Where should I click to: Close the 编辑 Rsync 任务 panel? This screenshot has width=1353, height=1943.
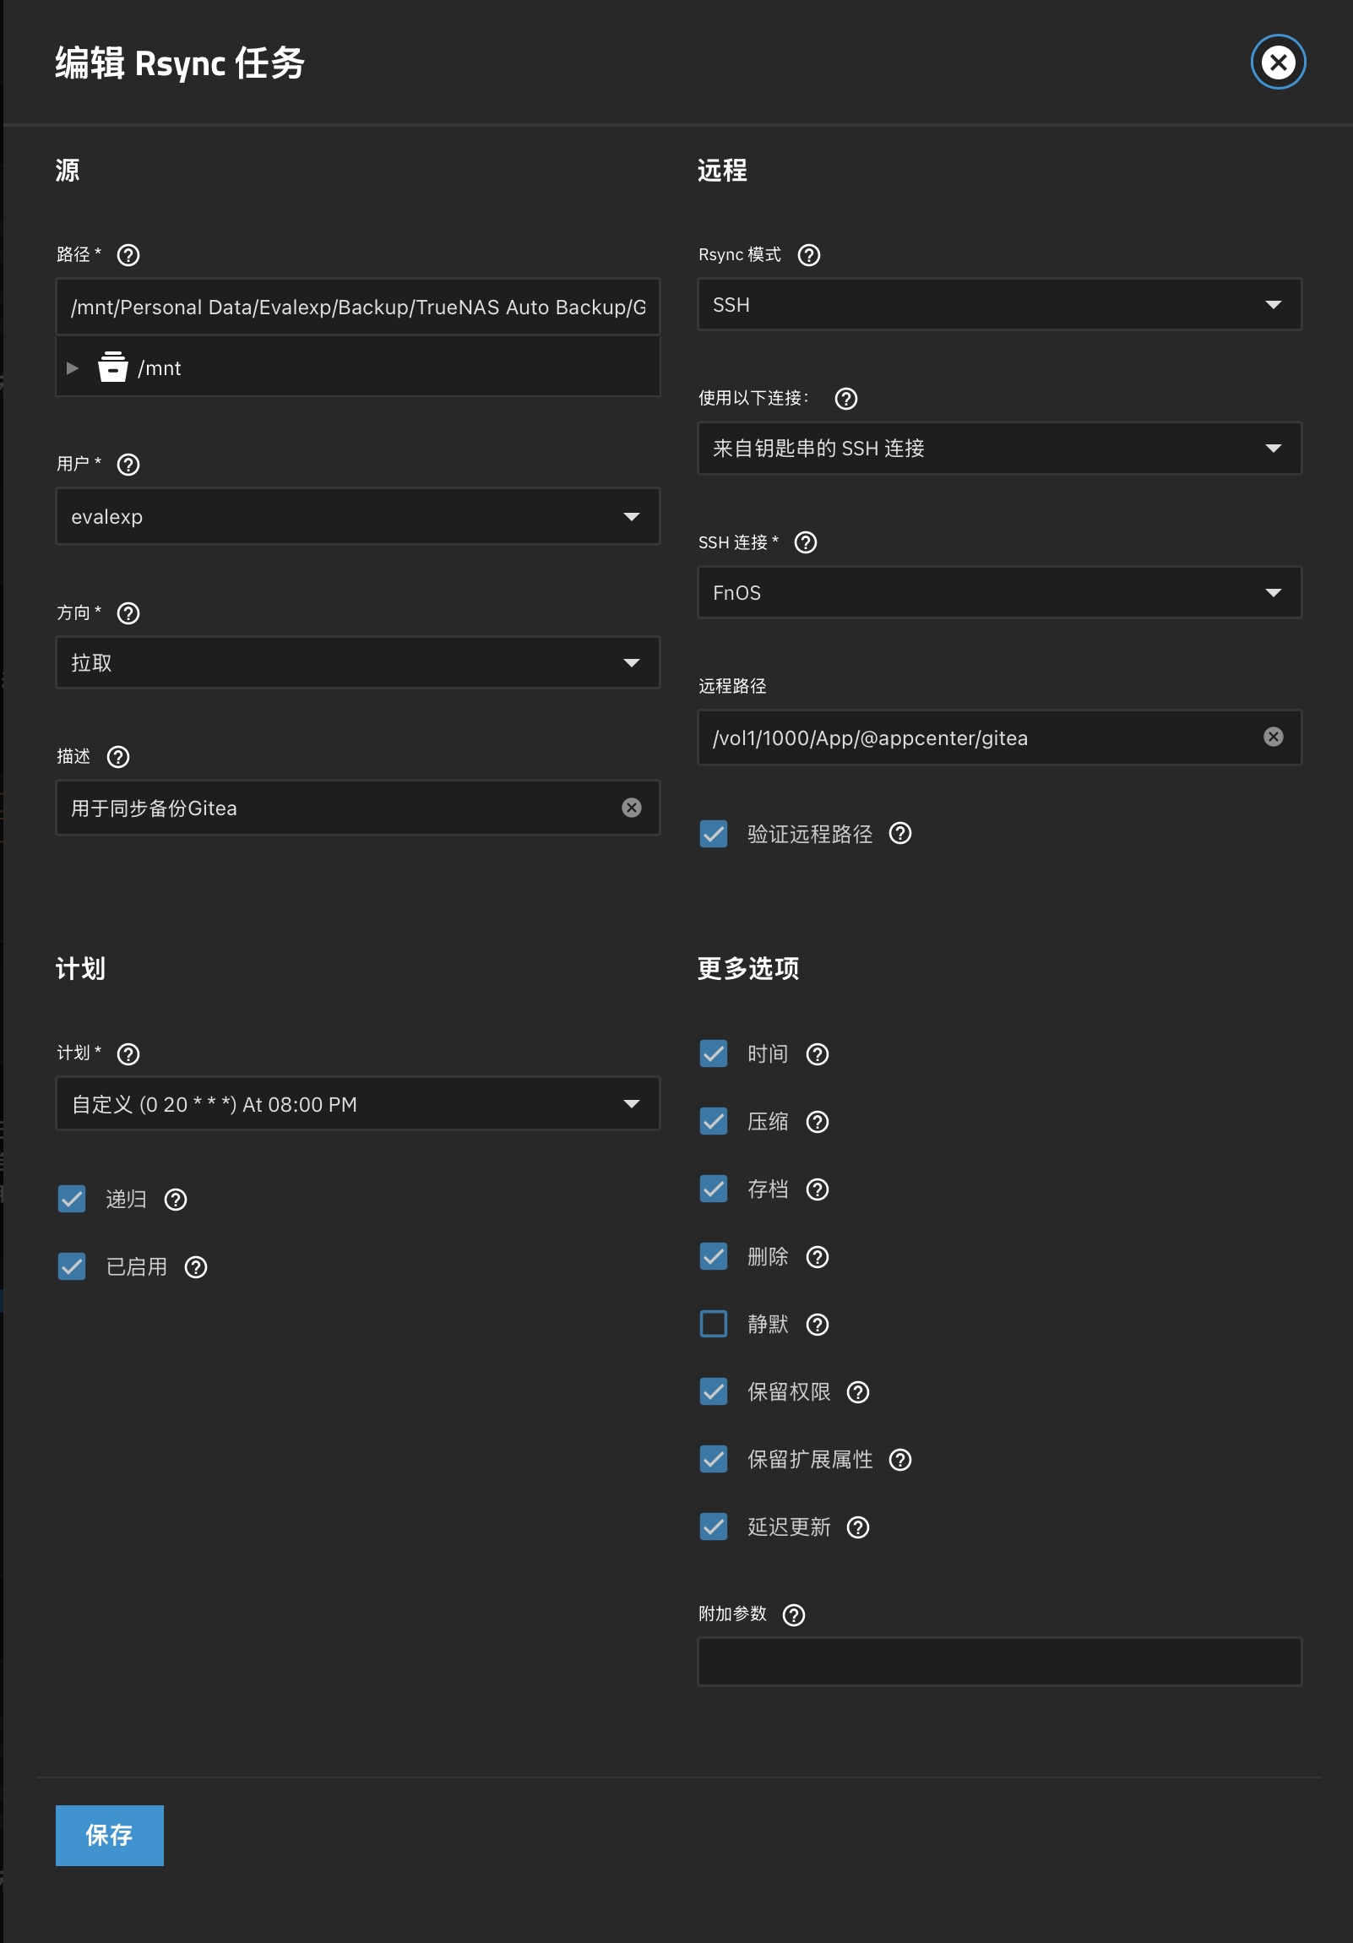pos(1277,62)
